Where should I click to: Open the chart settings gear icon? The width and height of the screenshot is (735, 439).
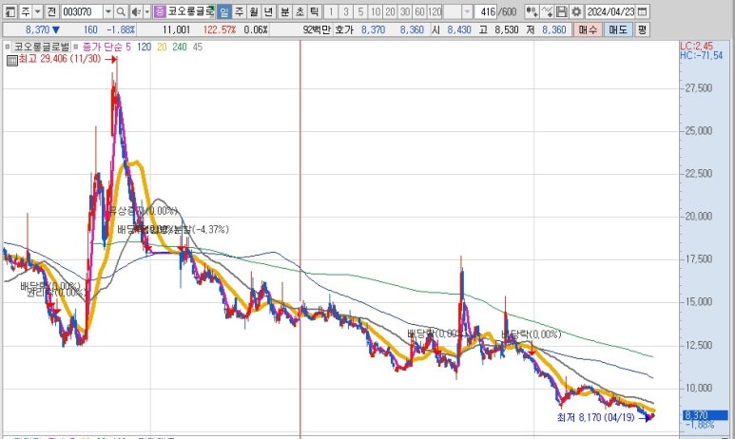pyautogui.click(x=575, y=11)
